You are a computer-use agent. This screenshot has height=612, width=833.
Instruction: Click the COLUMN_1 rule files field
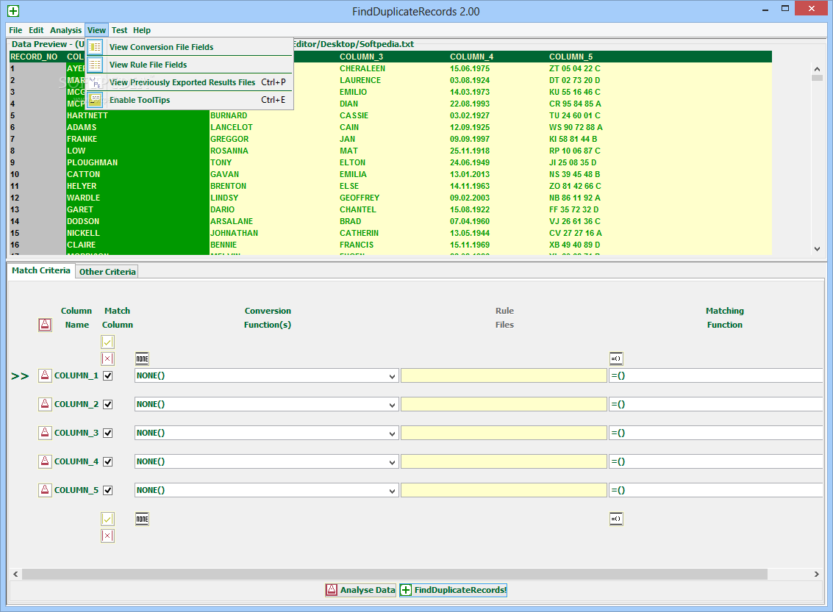click(x=504, y=376)
